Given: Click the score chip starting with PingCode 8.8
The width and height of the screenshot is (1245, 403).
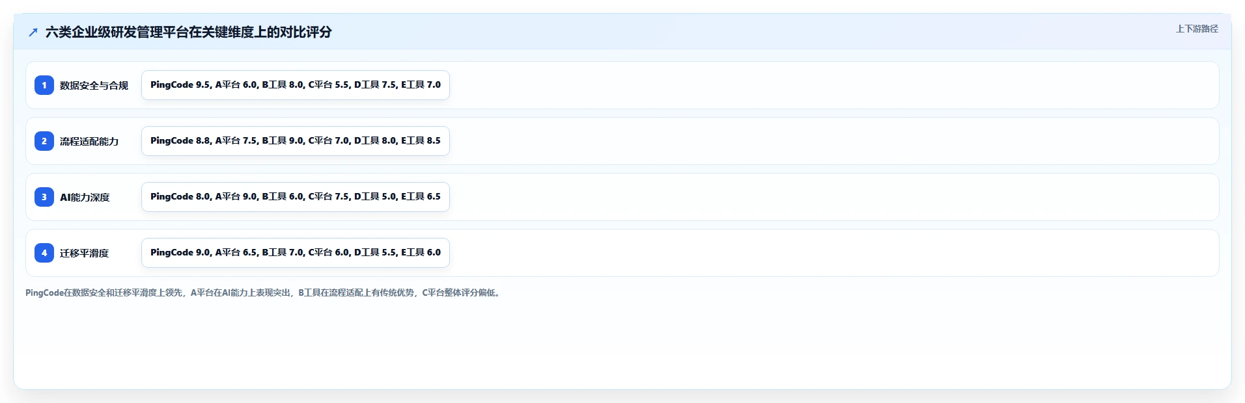Looking at the screenshot, I should (296, 141).
